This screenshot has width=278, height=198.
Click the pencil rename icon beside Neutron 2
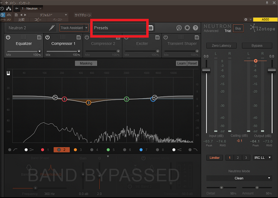tap(52, 28)
